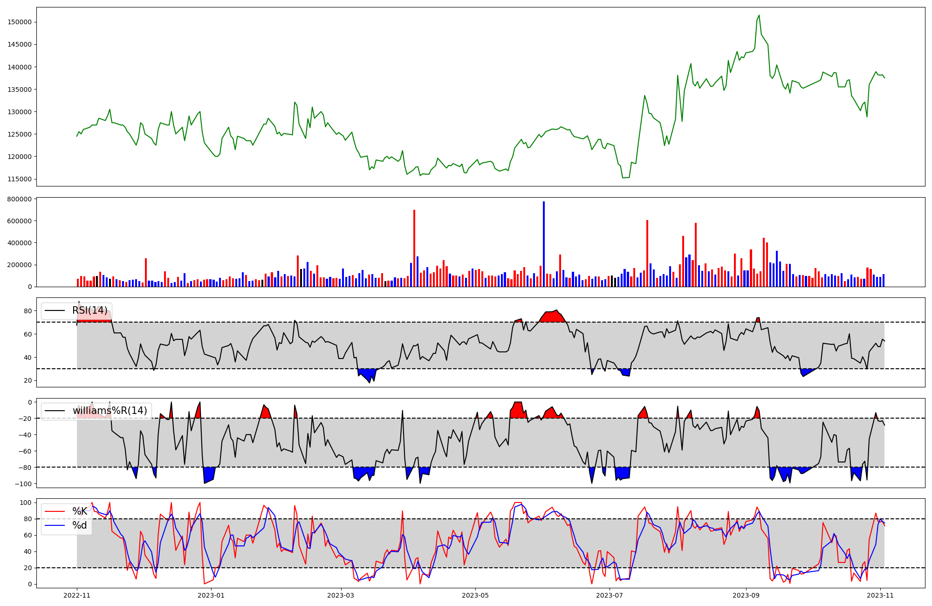This screenshot has width=932, height=606.
Task: Click the 2023-07 date tick label
Action: pyautogui.click(x=610, y=595)
